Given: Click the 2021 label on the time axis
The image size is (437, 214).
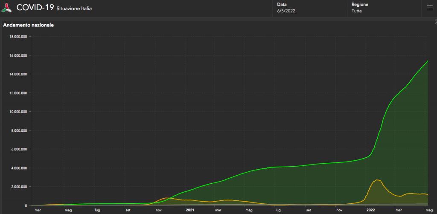Looking at the screenshot, I should coord(190,210).
